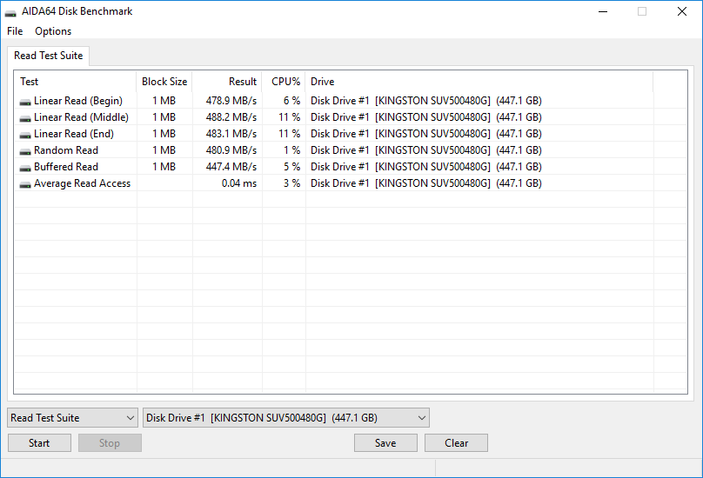Click the Drive column header

coord(479,82)
